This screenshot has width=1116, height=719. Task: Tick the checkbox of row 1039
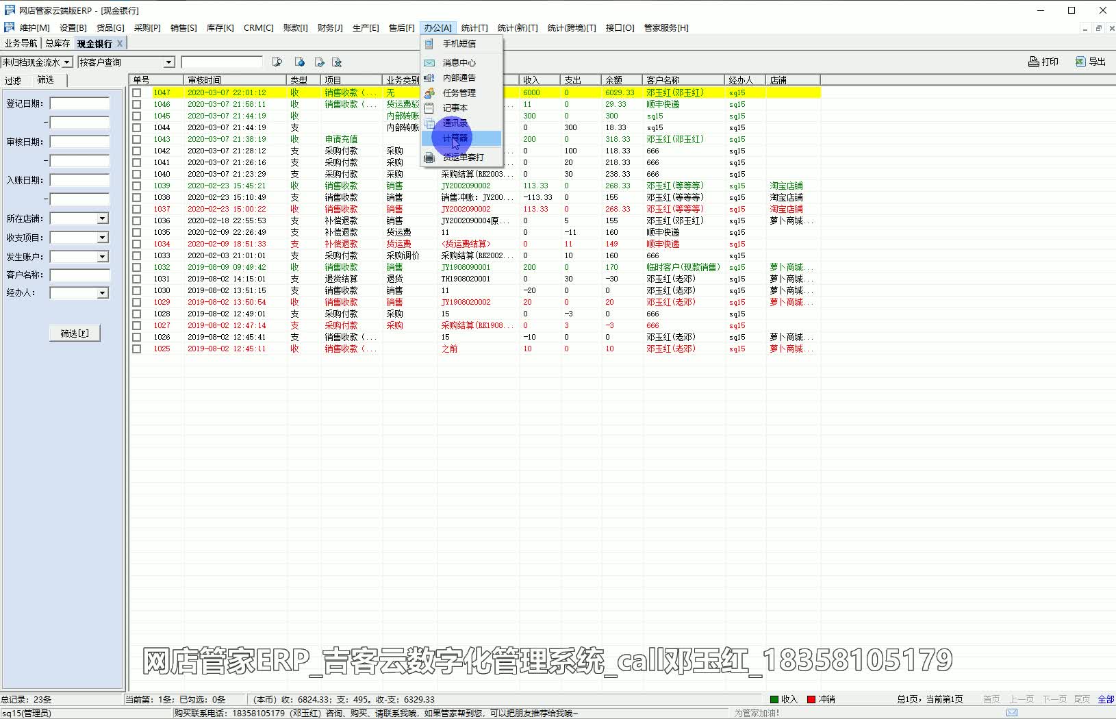click(137, 186)
